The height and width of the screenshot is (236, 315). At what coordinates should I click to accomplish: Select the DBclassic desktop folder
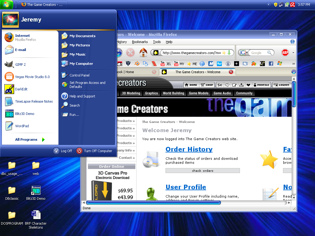pyautogui.click(x=12, y=193)
